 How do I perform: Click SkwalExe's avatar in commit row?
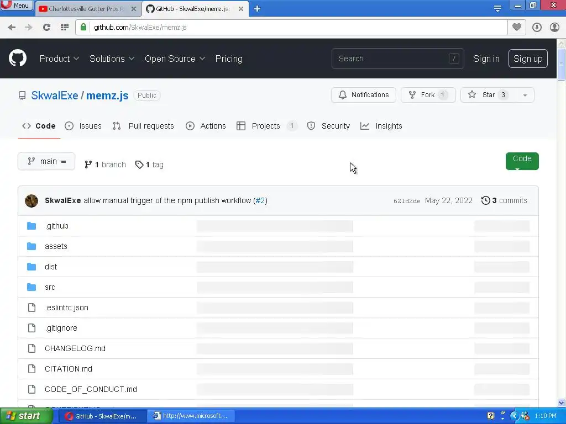pos(32,201)
